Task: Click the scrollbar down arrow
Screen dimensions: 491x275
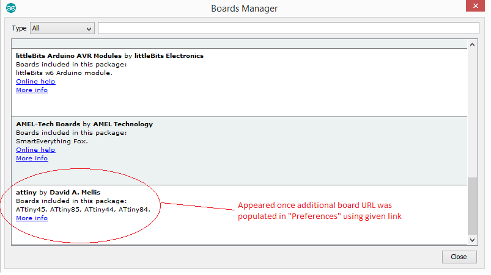Action: click(x=472, y=240)
